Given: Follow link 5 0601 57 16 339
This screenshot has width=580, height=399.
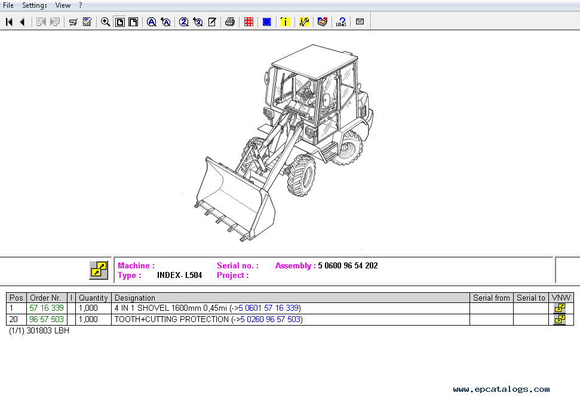Looking at the screenshot, I should pyautogui.click(x=269, y=308).
